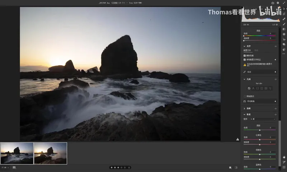Screen dimensions: 287x172
Task: Select the Spot Removal healing tool
Action: click(284, 19)
